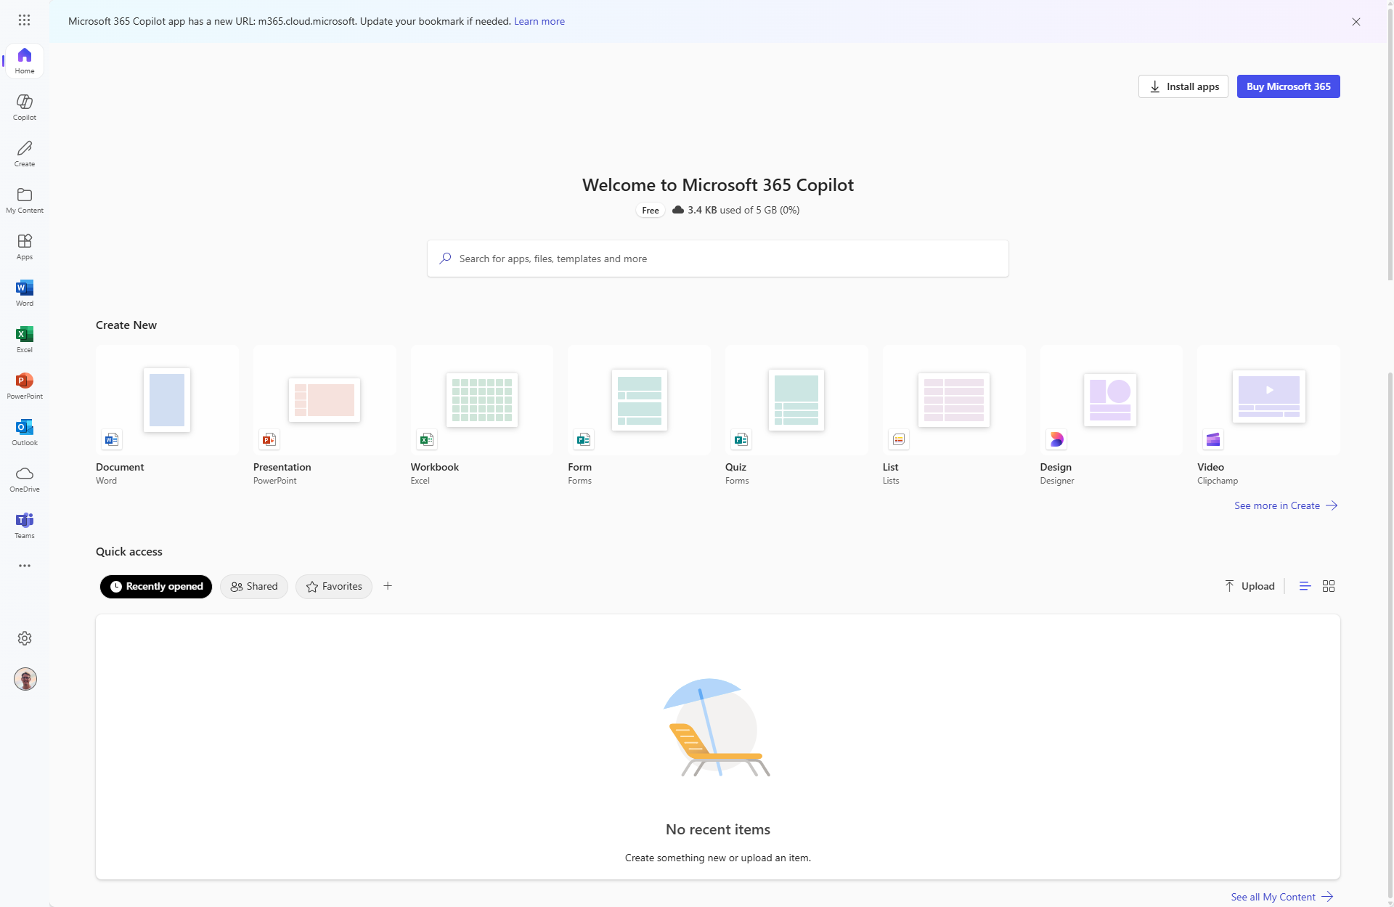1394x907 pixels.
Task: Click the Install apps button
Action: pos(1183,86)
